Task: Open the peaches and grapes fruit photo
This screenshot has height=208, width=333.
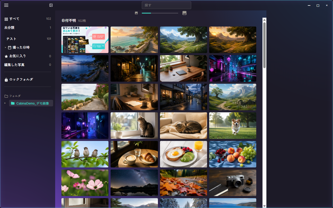Action: pos(233,154)
